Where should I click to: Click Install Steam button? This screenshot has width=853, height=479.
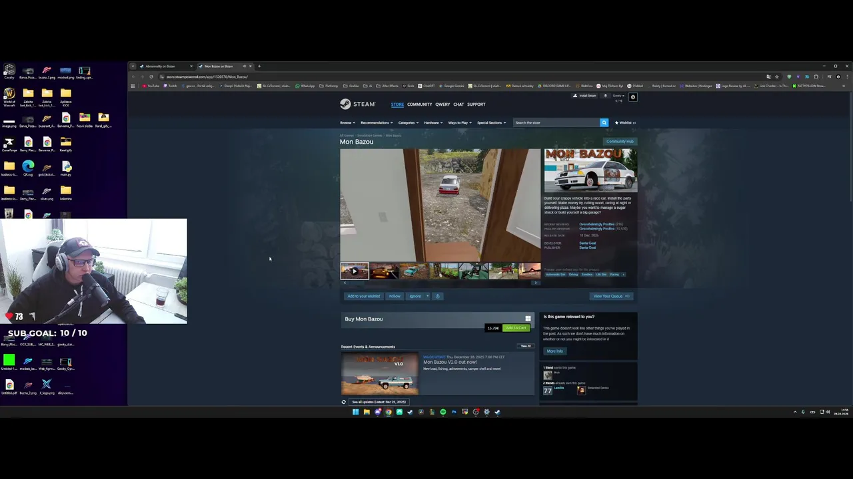[x=584, y=96]
